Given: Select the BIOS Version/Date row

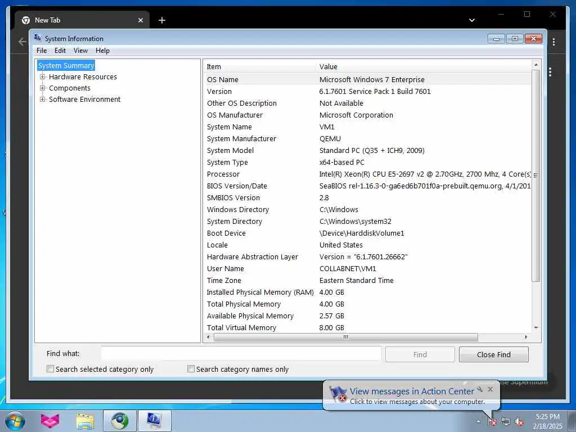Looking at the screenshot, I should [367, 186].
